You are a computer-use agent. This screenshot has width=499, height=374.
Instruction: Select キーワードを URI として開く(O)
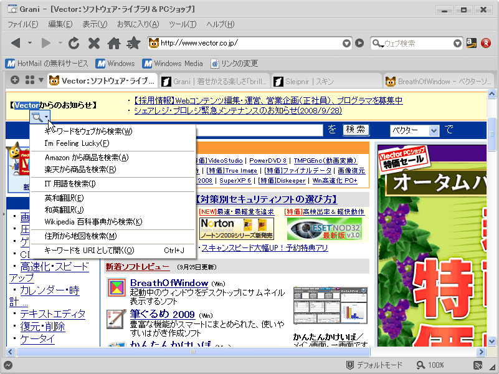[113, 250]
